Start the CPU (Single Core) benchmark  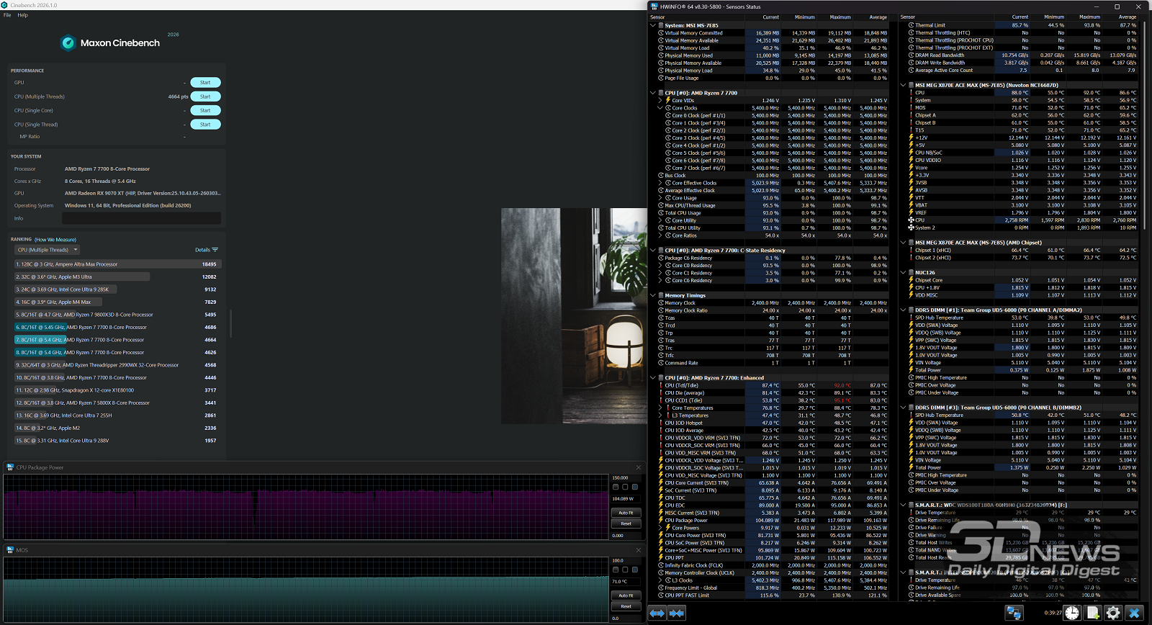[x=205, y=110]
